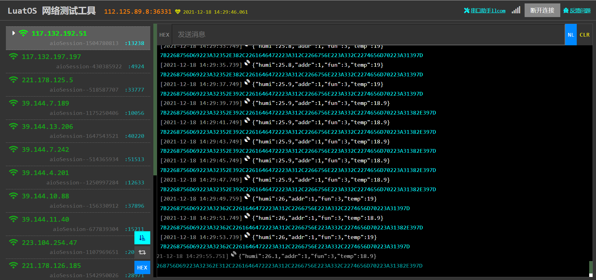The image size is (596, 280).
Task: Click wifi icon of 39.144.10.88
Action: (13, 196)
